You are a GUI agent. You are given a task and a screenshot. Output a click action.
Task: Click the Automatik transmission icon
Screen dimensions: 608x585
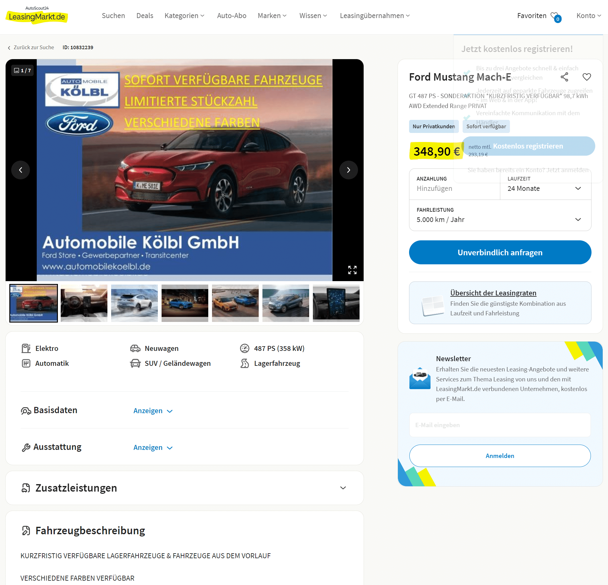coord(26,363)
